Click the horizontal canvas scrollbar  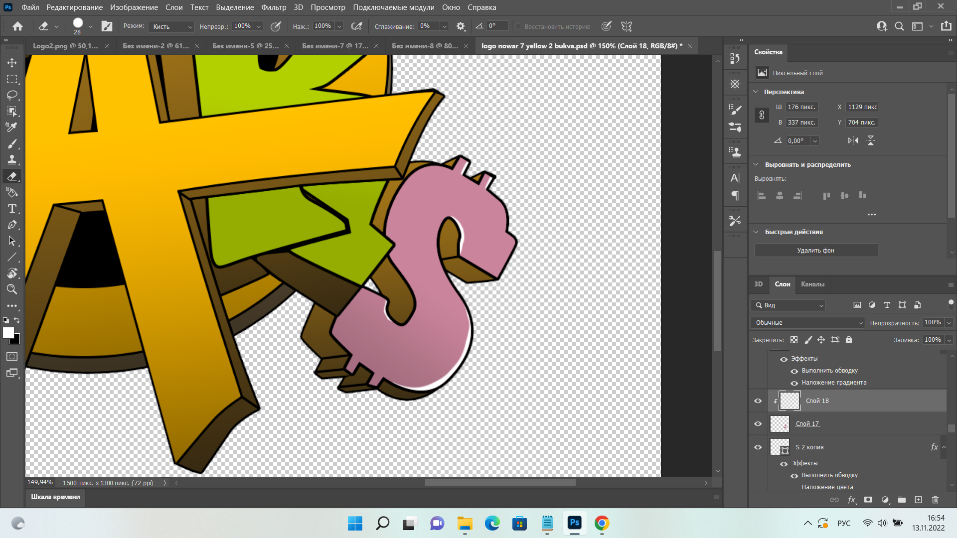pyautogui.click(x=500, y=483)
